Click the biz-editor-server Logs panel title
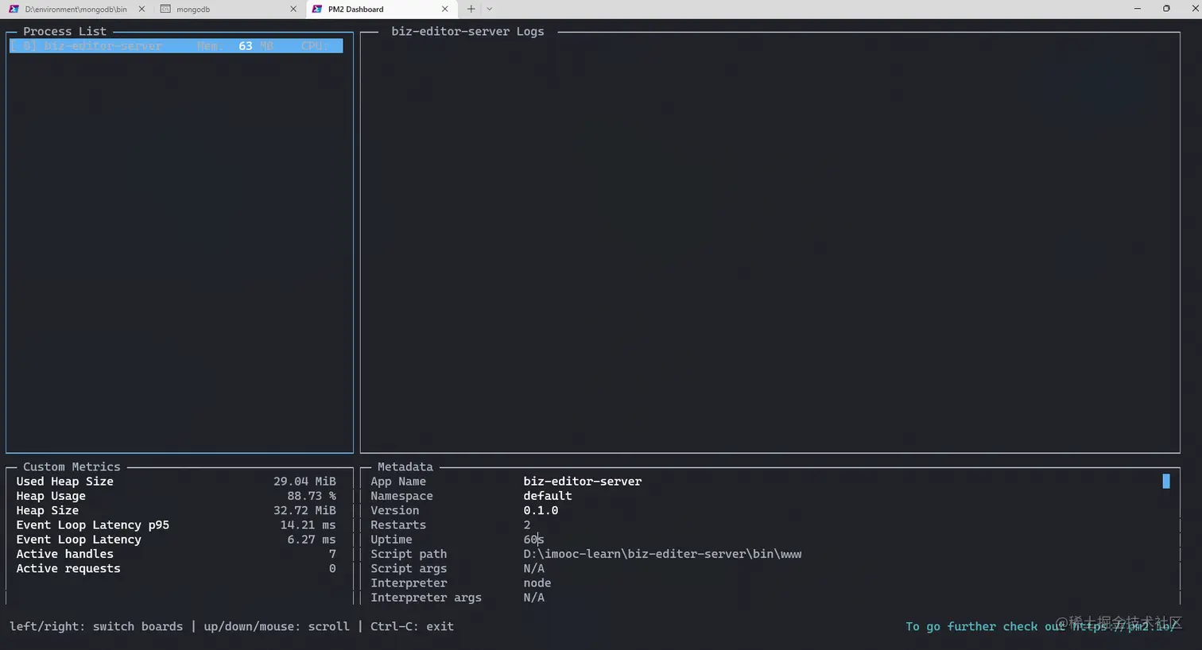 coord(467,32)
